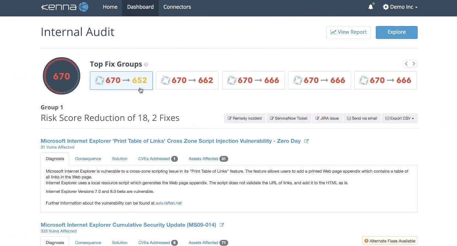This screenshot has width=457, height=246.
Task: Select the 670 → 652 fix group
Action: click(x=121, y=80)
